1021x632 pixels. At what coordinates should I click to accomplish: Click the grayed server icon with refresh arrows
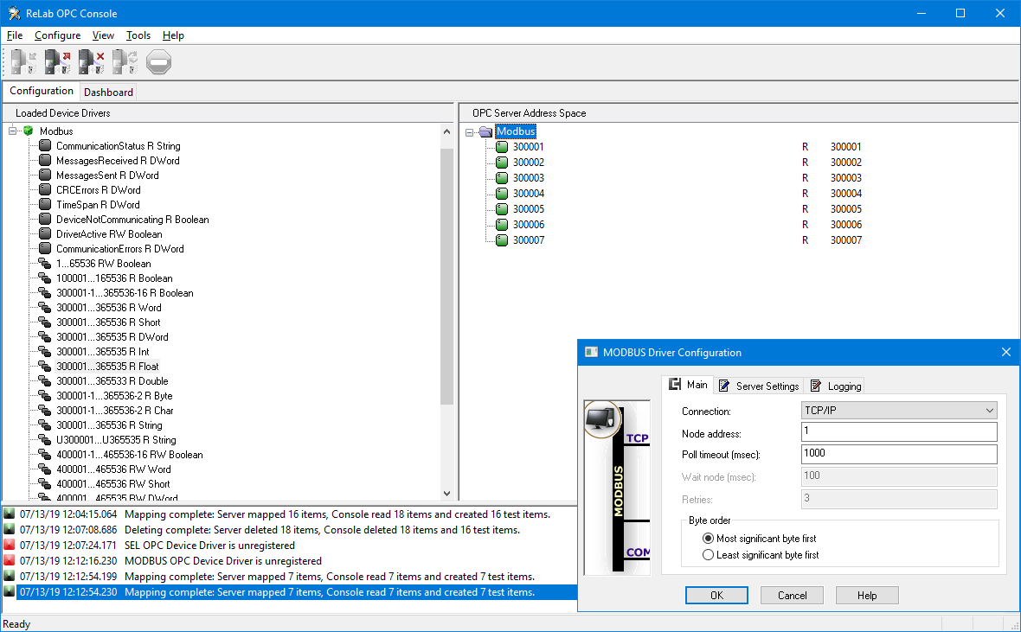(125, 62)
